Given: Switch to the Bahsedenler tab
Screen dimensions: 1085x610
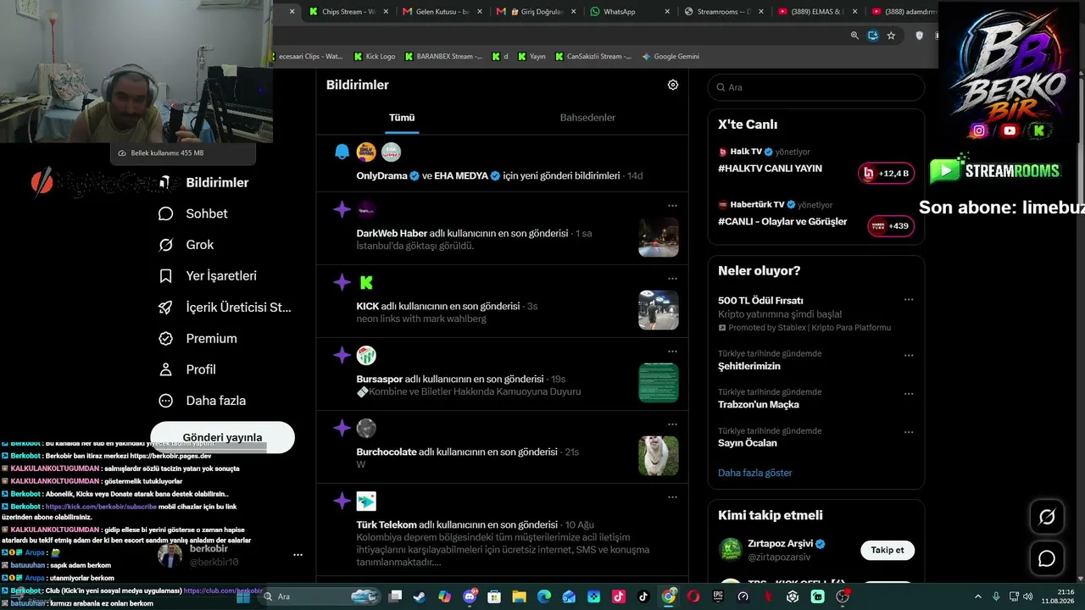Looking at the screenshot, I should click(587, 118).
